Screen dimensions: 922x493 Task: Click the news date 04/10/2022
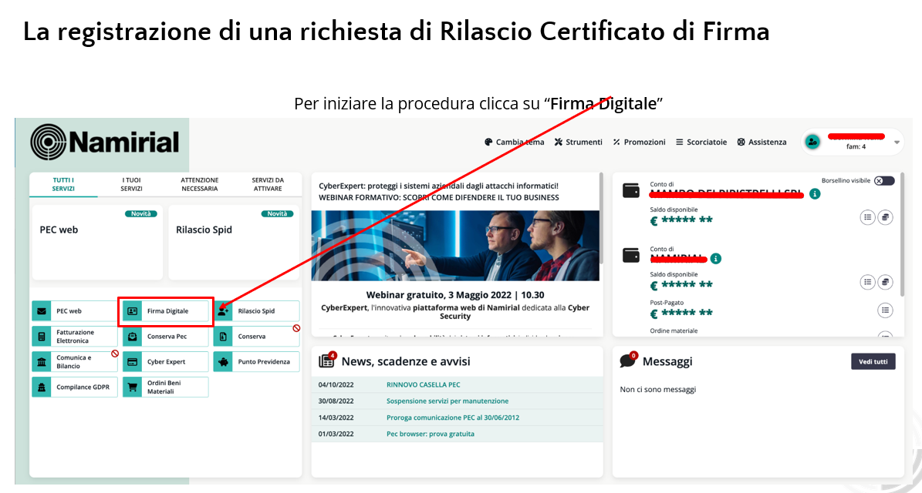[336, 385]
